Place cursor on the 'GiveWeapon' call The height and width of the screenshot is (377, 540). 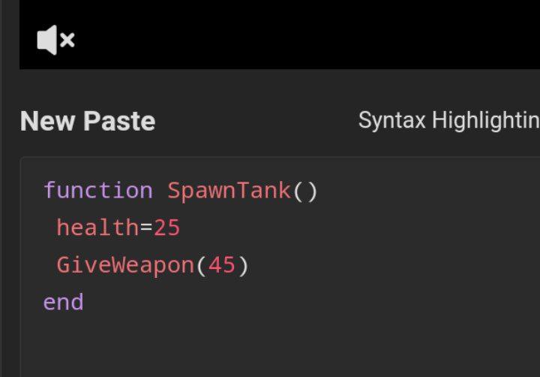pos(126,265)
